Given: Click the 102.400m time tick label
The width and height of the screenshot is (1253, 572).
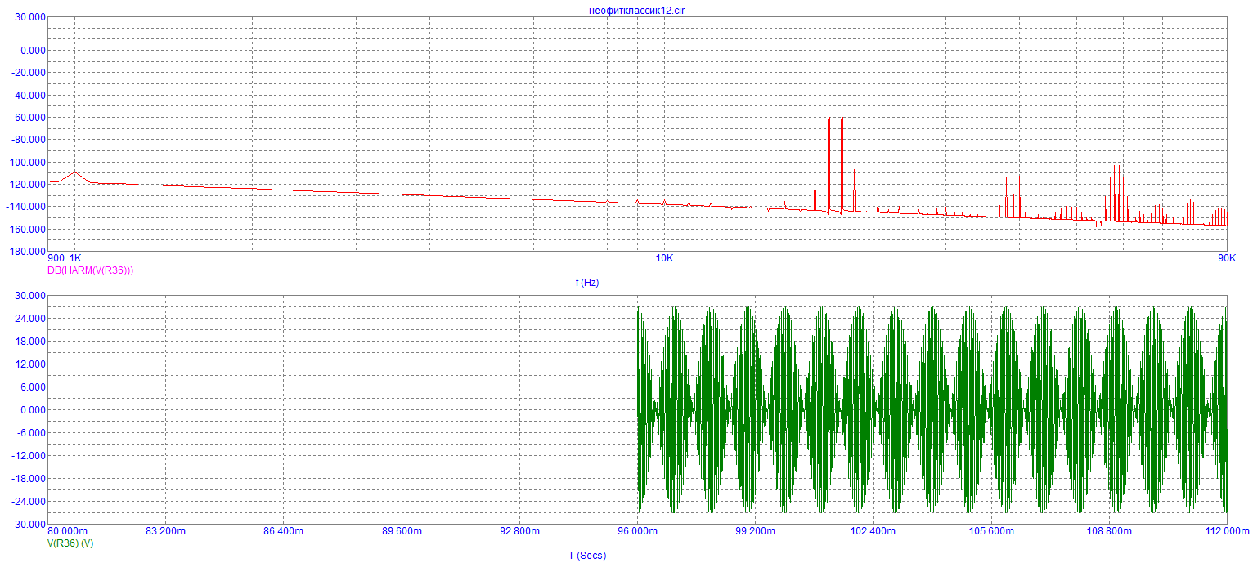Looking at the screenshot, I should tap(874, 531).
